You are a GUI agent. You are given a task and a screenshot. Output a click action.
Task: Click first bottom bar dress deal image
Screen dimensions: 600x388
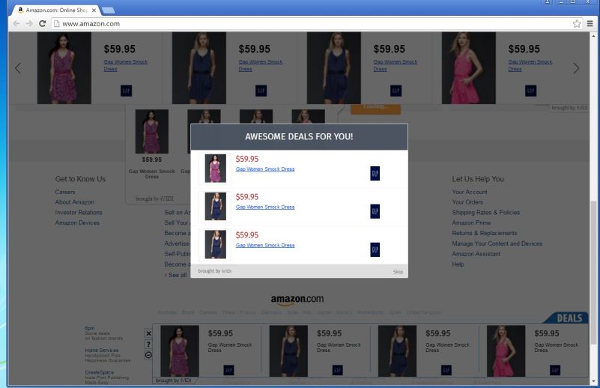180,351
